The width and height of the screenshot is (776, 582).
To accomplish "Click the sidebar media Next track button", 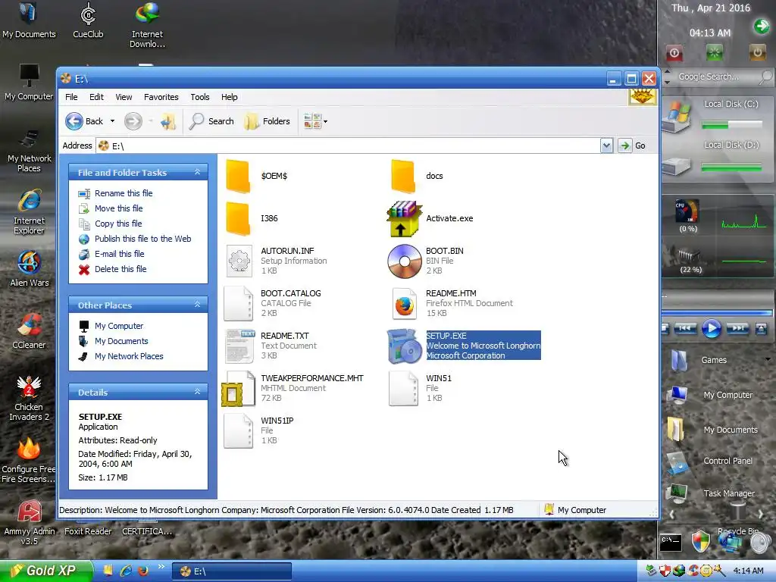I will 737,328.
